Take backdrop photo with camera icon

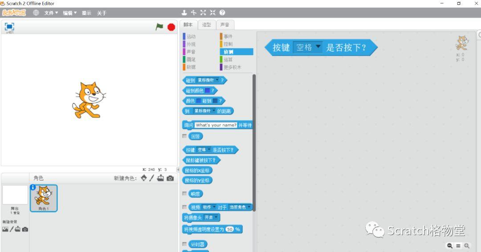pyautogui.click(x=25, y=229)
